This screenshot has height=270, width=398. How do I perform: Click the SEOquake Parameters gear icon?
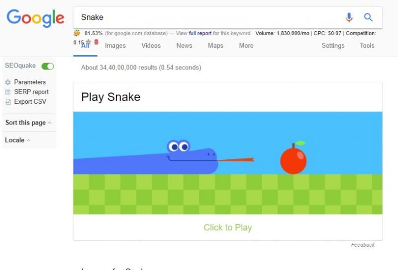(x=8, y=82)
